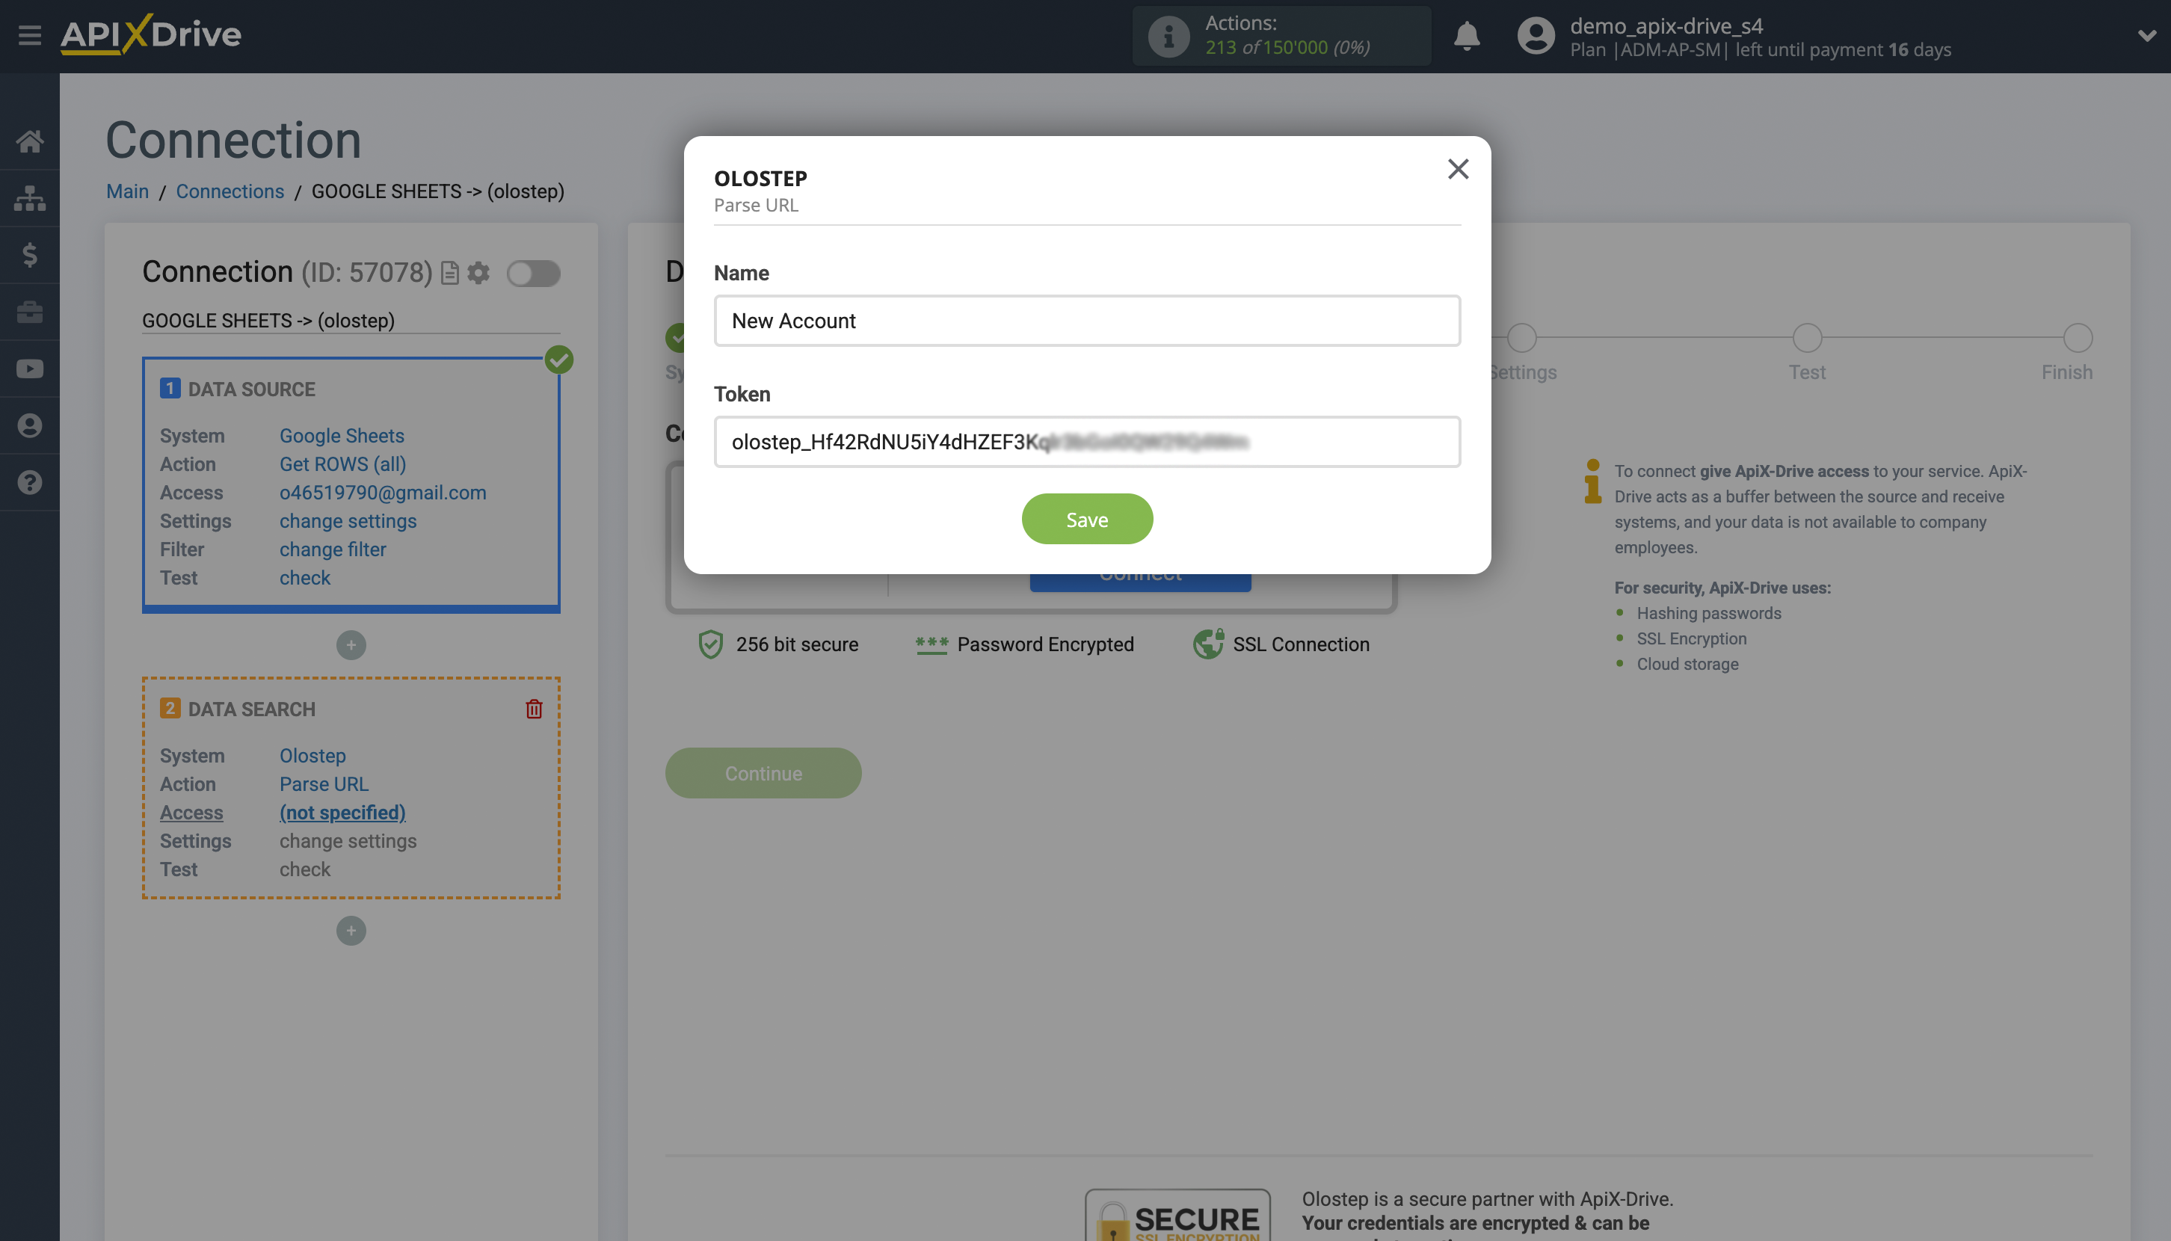Open the video tutorials icon in sidebar
The image size is (2171, 1241).
pos(31,369)
